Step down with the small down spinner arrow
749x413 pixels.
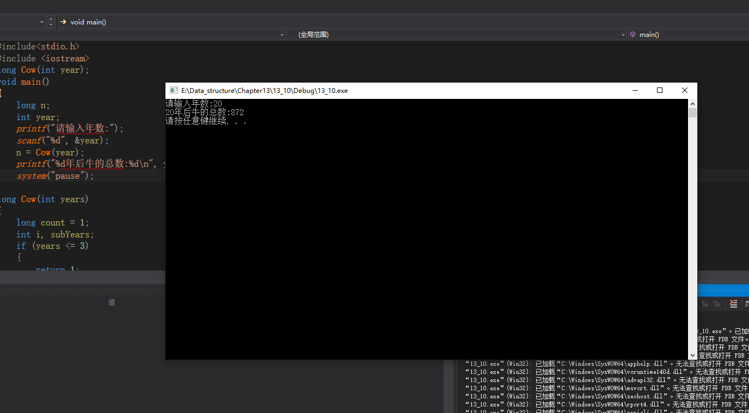(x=51, y=24)
